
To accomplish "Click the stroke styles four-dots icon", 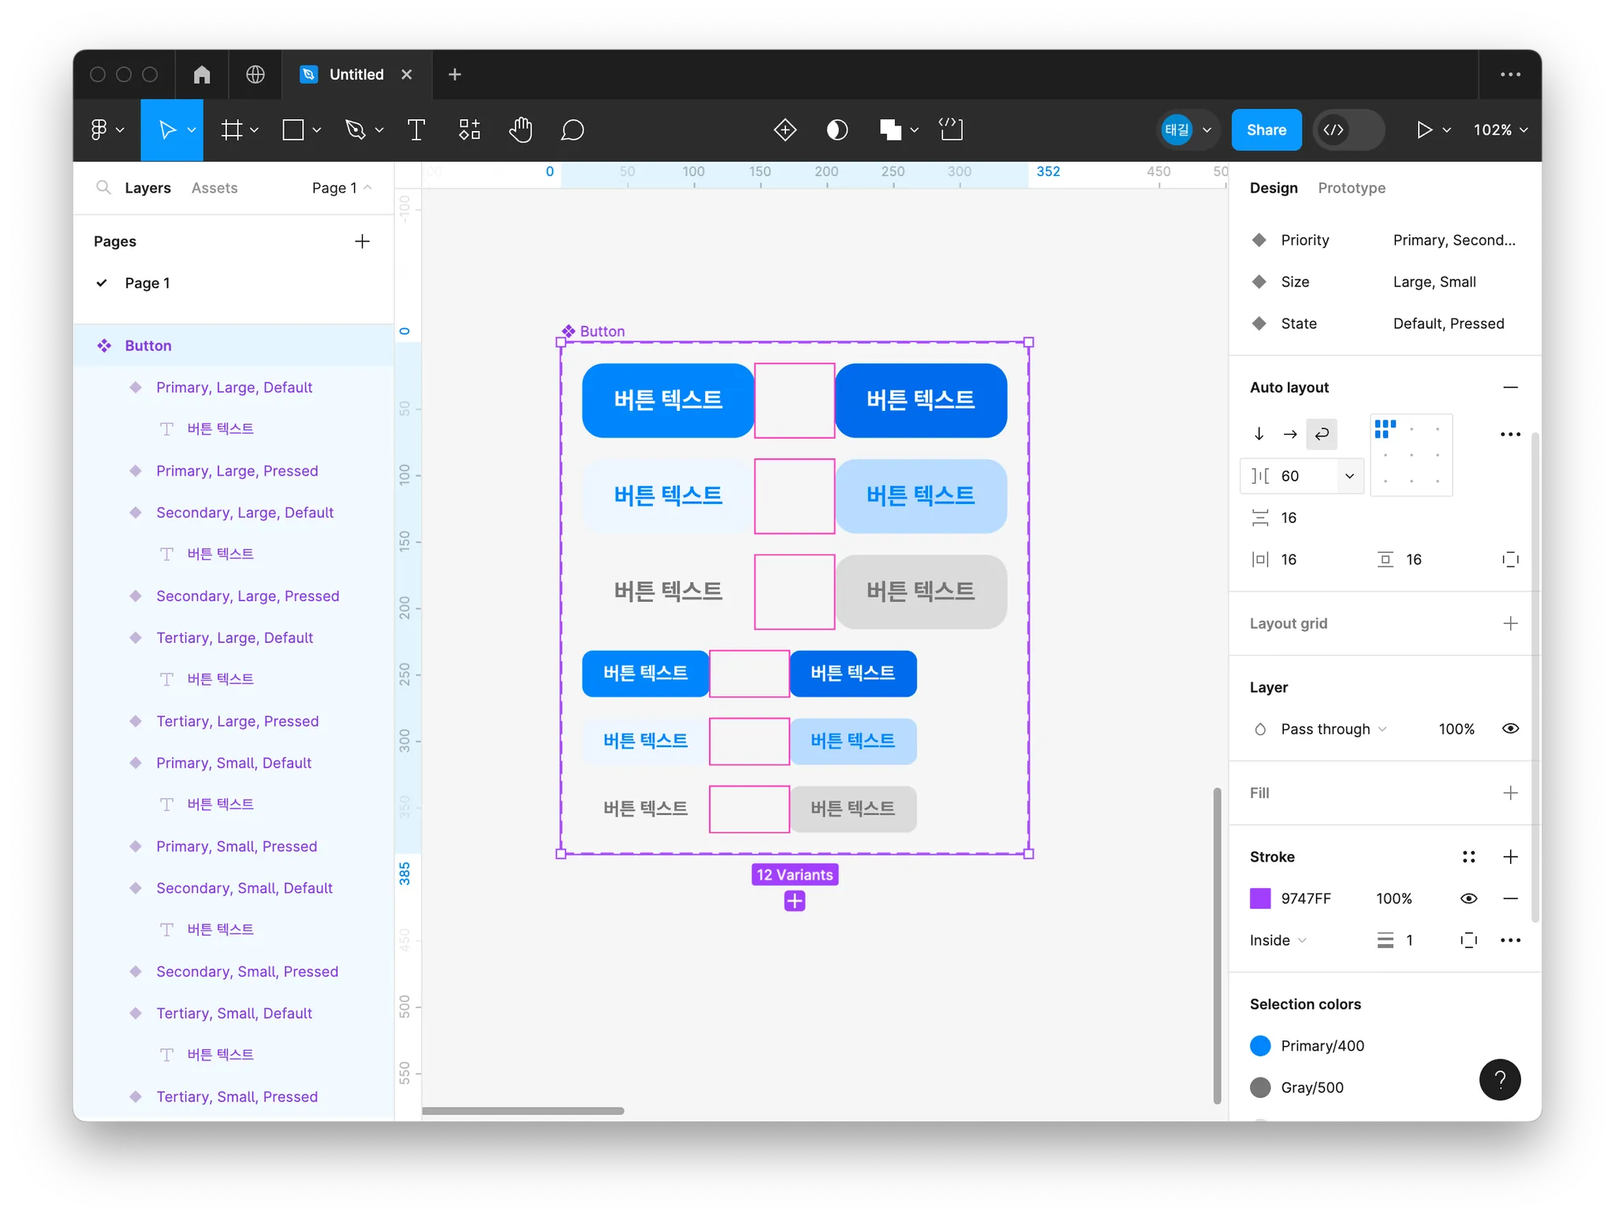I will tap(1468, 857).
